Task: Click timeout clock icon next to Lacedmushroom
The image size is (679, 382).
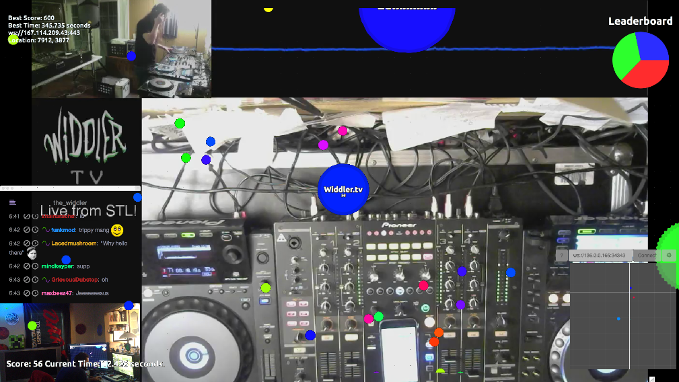Action: tap(35, 243)
